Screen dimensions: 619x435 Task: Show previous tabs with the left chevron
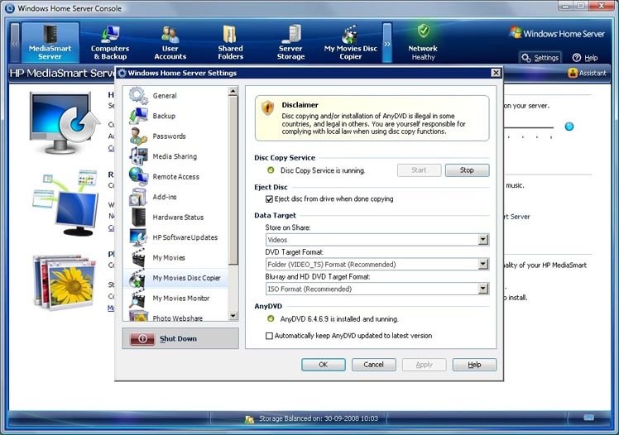[15, 43]
